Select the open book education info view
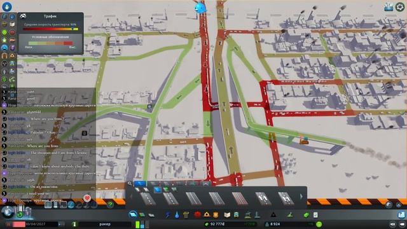 point(13,25)
